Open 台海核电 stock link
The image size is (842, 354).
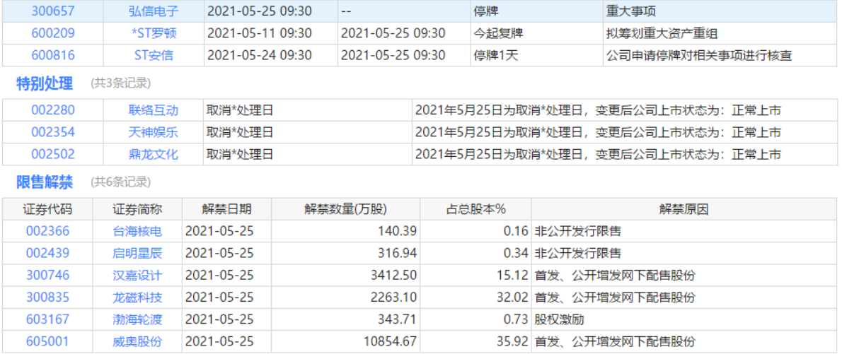tap(137, 231)
